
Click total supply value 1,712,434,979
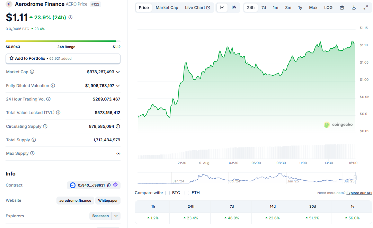click(x=107, y=140)
